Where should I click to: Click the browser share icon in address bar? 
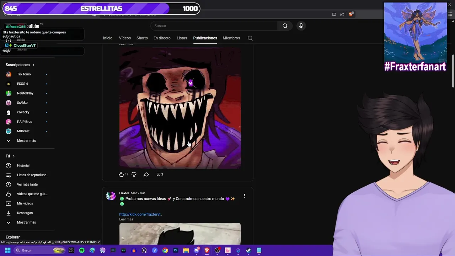[x=342, y=14]
